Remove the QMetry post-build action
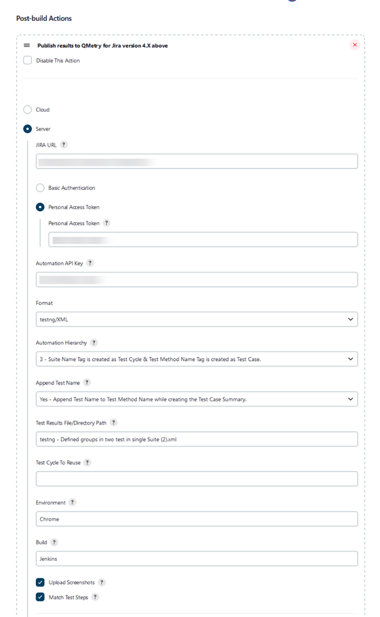 click(355, 44)
